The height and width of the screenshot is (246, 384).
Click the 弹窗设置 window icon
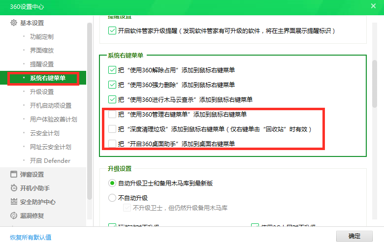pyautogui.click(x=14, y=174)
